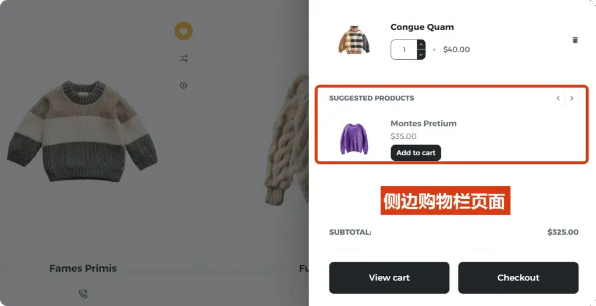Show the next suggested product
Screen dimensions: 596x306
pos(572,98)
